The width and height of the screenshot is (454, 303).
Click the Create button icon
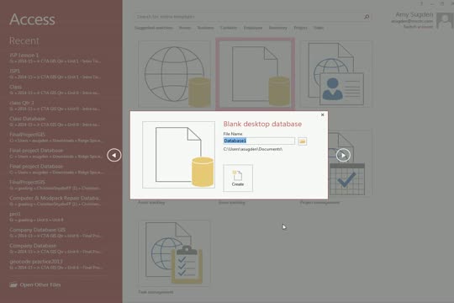[238, 178]
